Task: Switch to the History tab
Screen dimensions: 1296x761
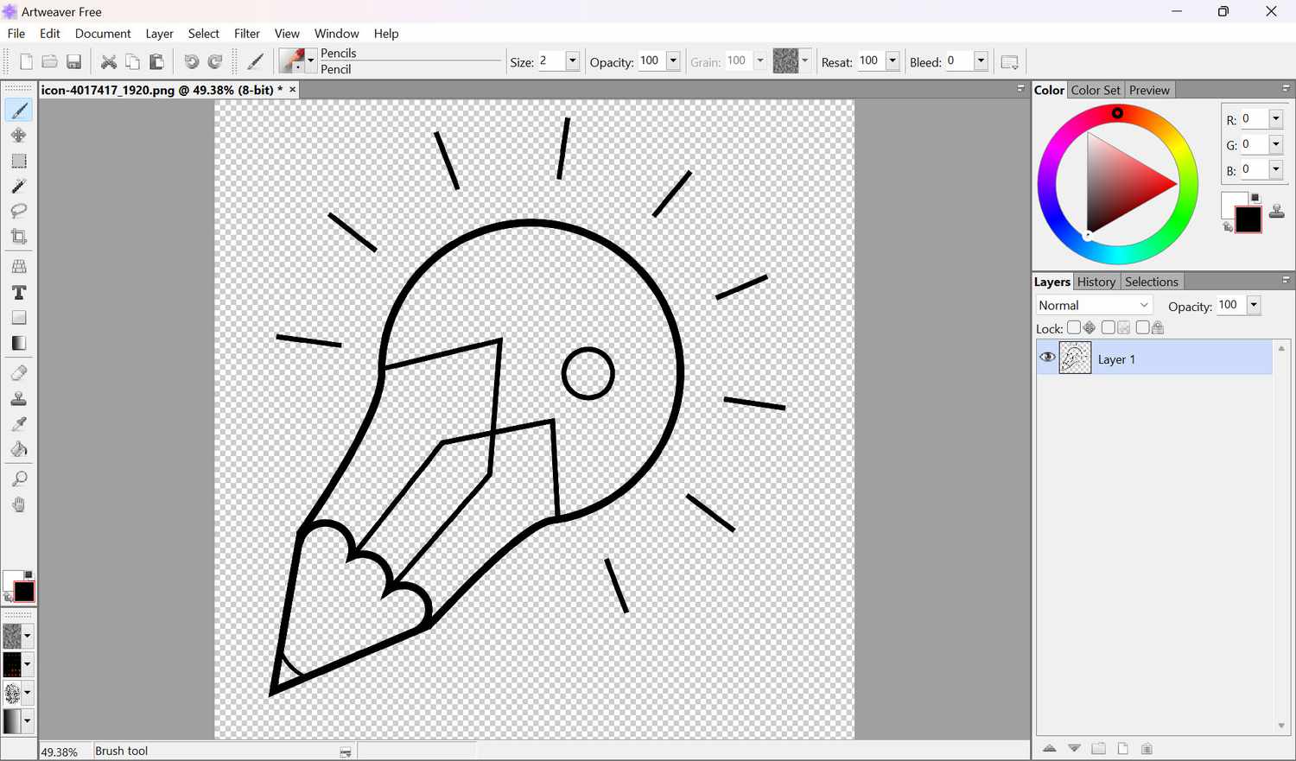Action: pos(1096,282)
